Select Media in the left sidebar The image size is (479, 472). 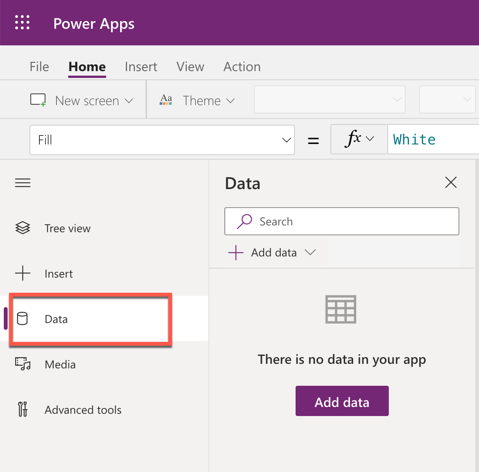click(104, 364)
